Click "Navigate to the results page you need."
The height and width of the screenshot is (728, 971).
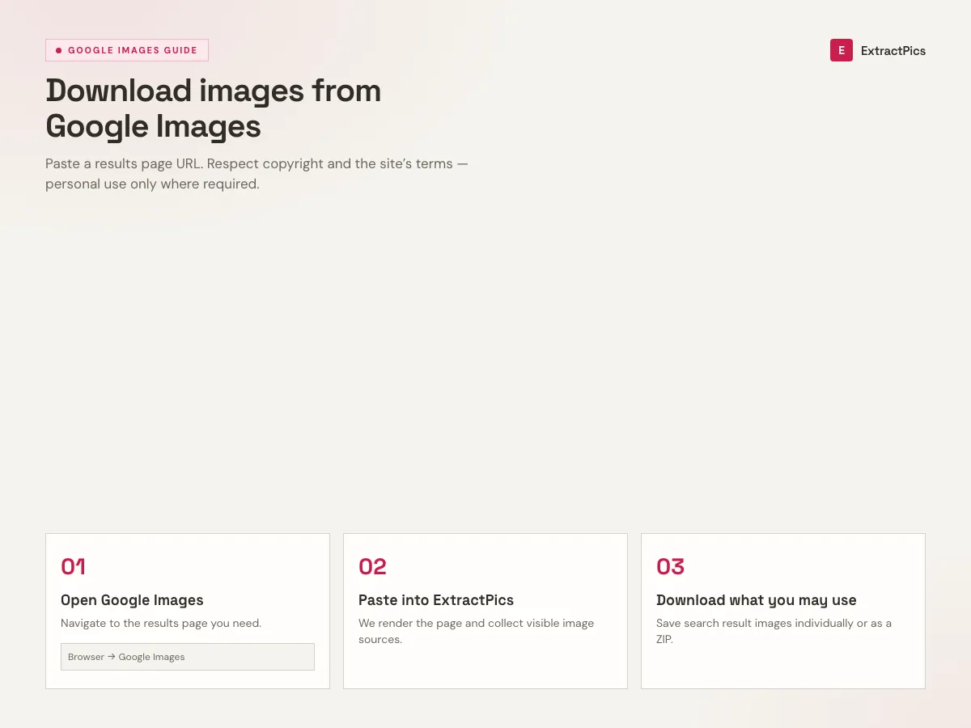(161, 623)
